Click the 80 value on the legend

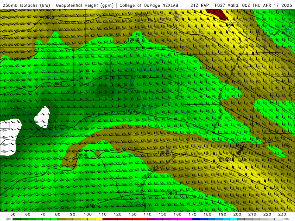(58, 214)
